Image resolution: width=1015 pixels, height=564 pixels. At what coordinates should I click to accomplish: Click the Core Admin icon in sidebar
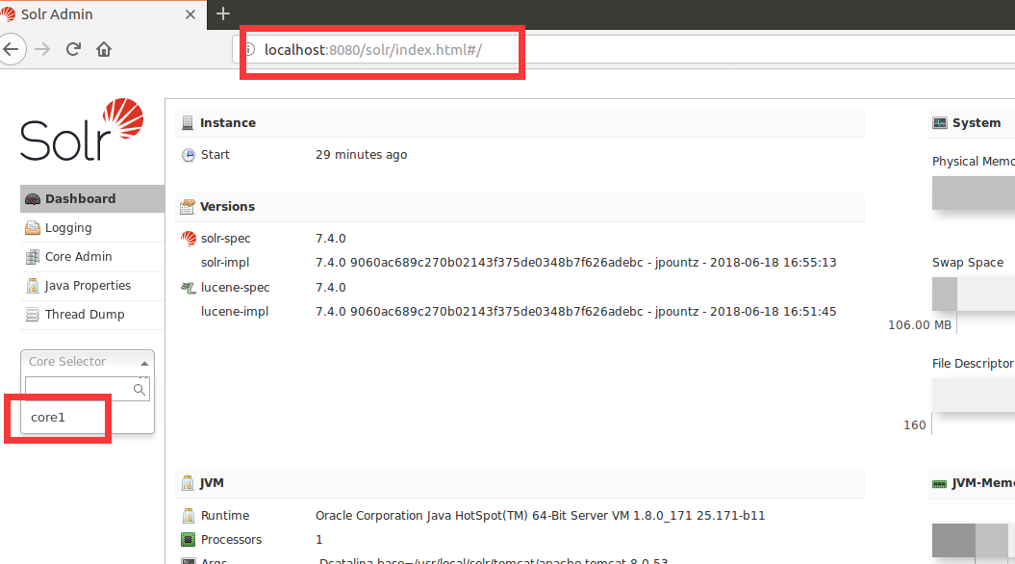pyautogui.click(x=33, y=257)
